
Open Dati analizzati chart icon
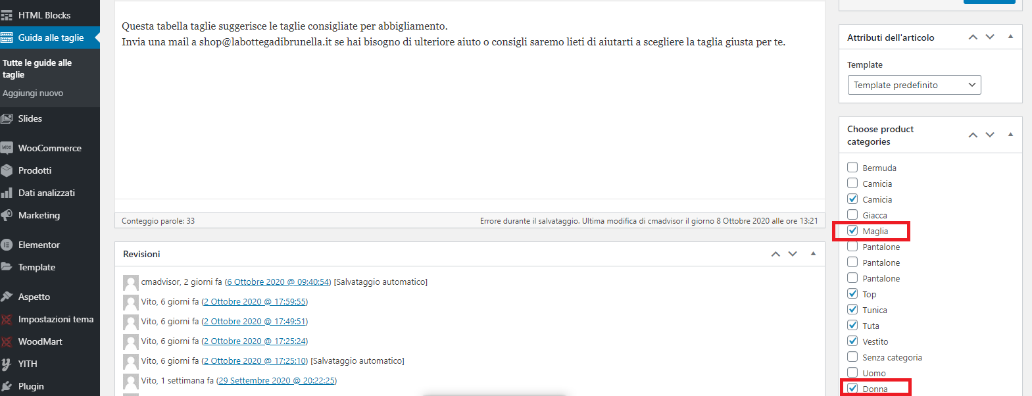[x=7, y=193]
